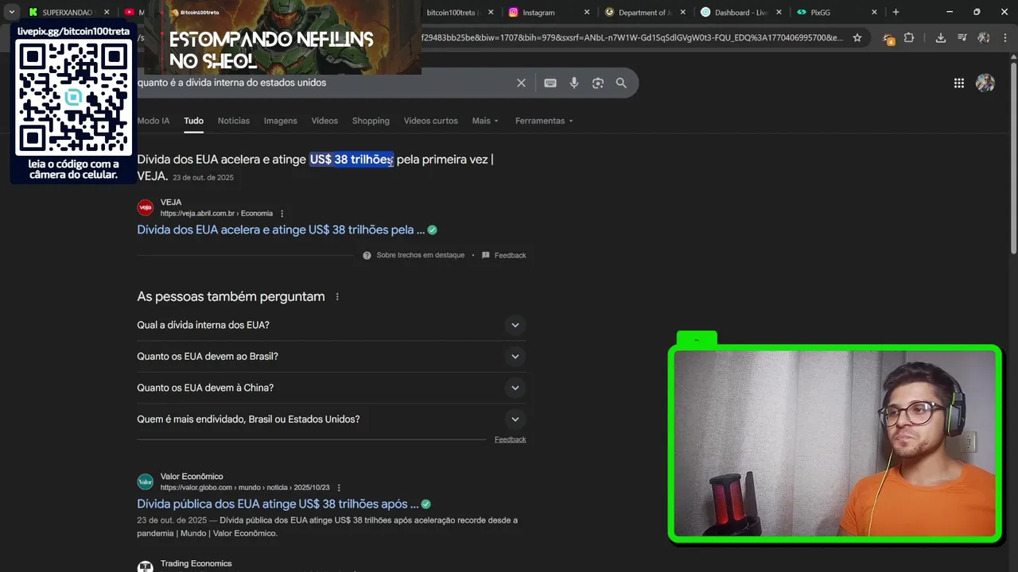Image resolution: width=1018 pixels, height=572 pixels.
Task: Open the Chrome extensions puzzle menu
Action: (909, 37)
